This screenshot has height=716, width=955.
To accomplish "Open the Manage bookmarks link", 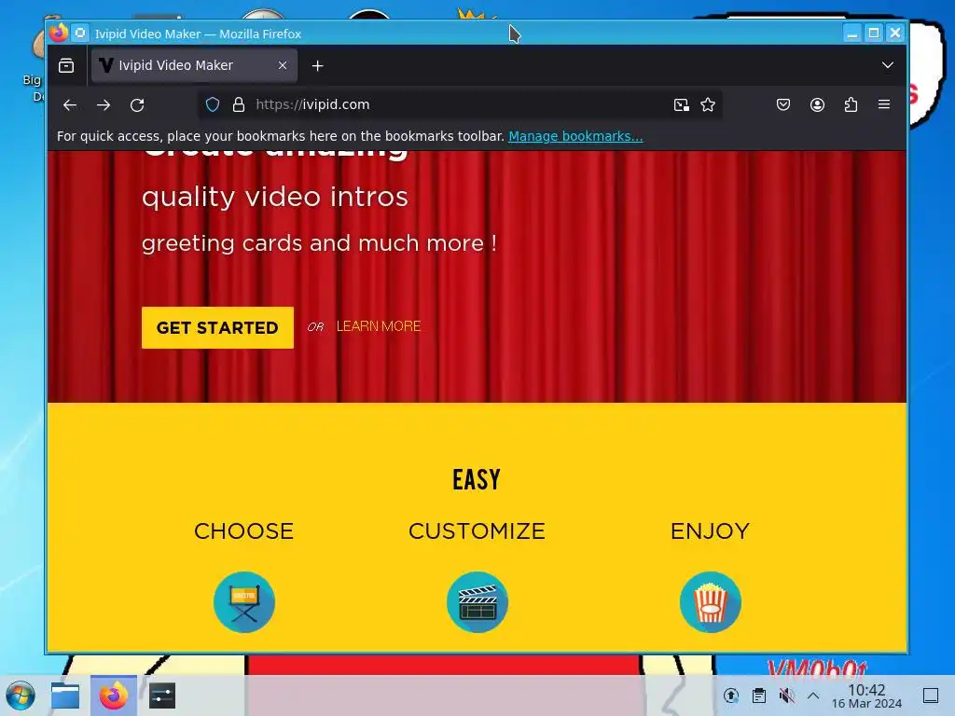I will [575, 136].
